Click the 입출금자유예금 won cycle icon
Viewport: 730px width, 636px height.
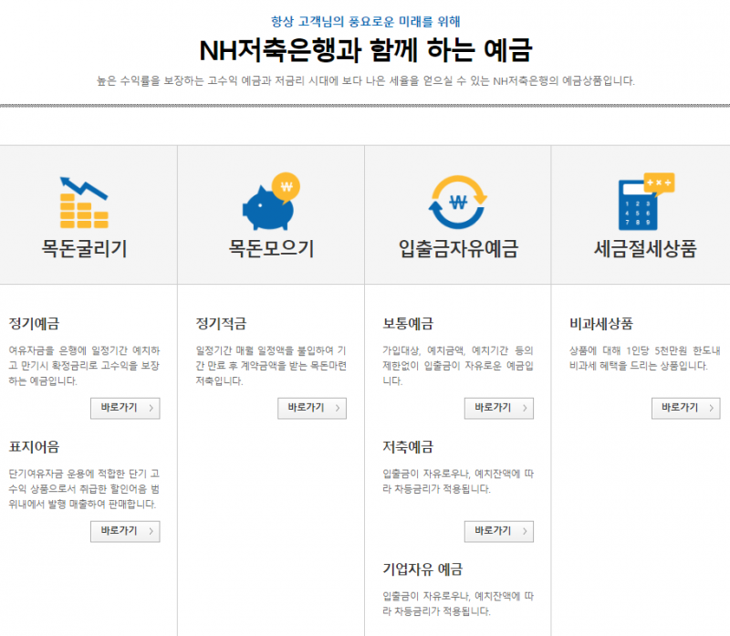tap(458, 202)
